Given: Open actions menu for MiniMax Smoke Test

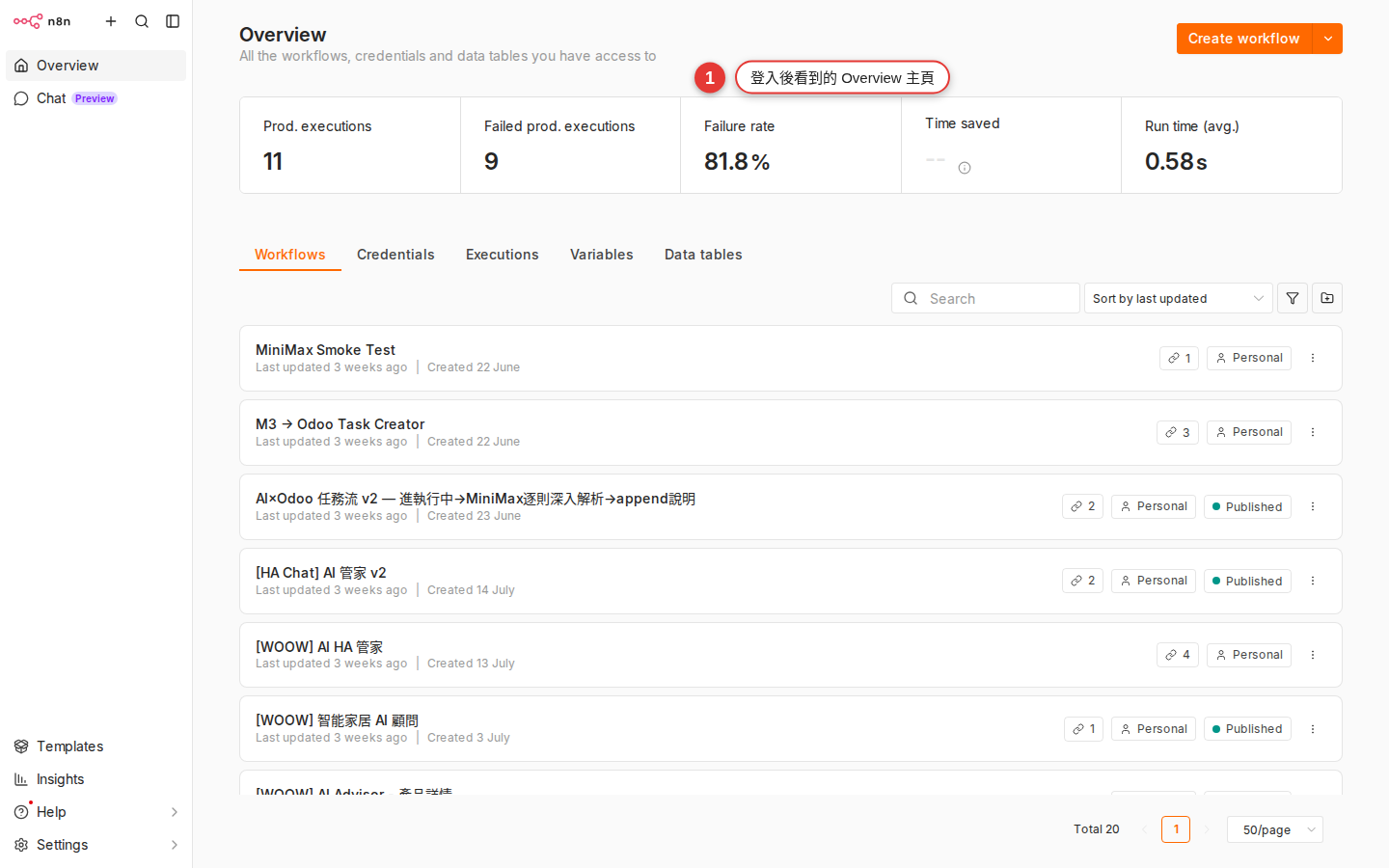Looking at the screenshot, I should tap(1313, 358).
